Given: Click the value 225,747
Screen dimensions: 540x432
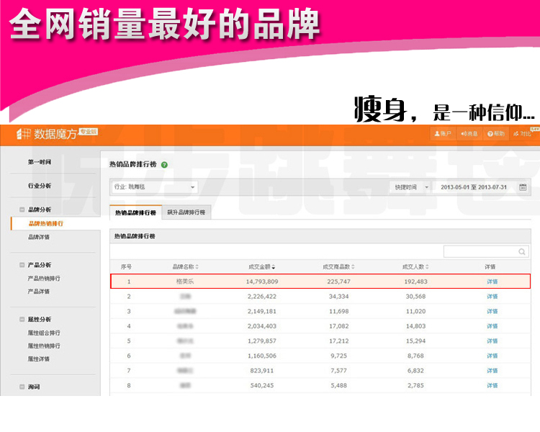Looking at the screenshot, I should [339, 282].
